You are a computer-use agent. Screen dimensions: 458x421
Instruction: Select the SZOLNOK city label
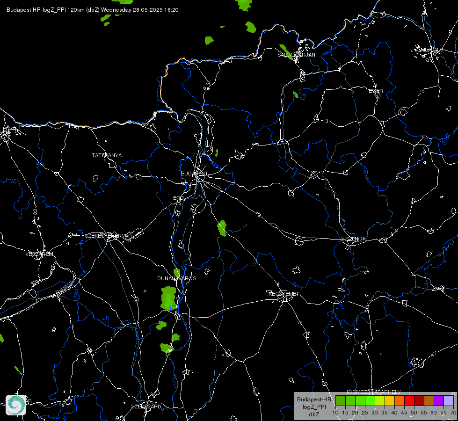pos(353,239)
